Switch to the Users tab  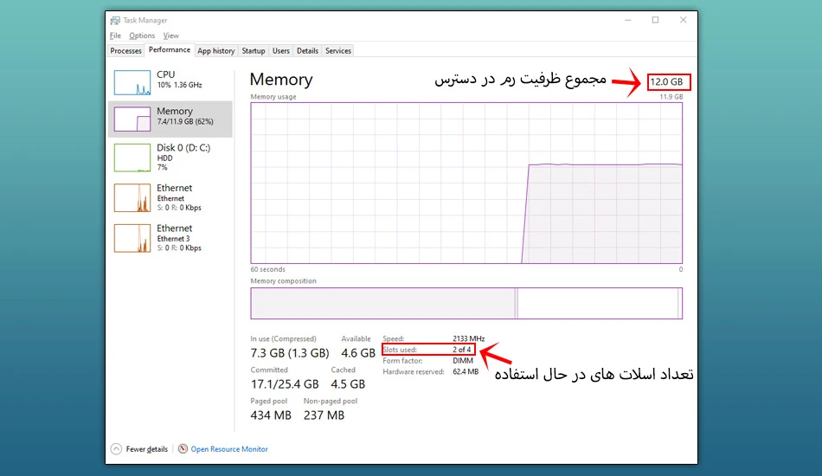pyautogui.click(x=281, y=51)
